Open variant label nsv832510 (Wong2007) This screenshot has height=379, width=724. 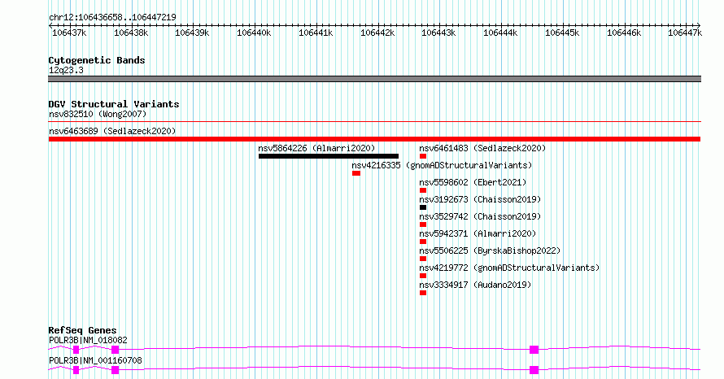point(98,114)
